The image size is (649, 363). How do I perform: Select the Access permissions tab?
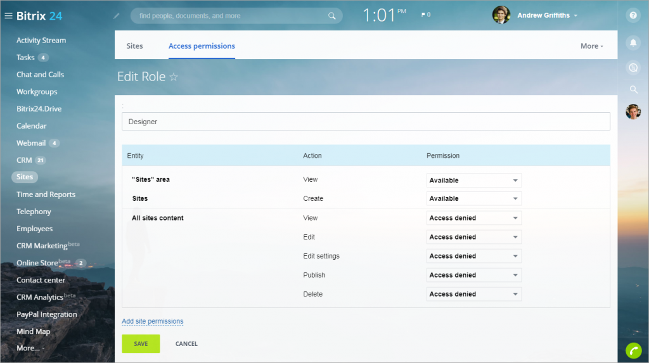(202, 46)
